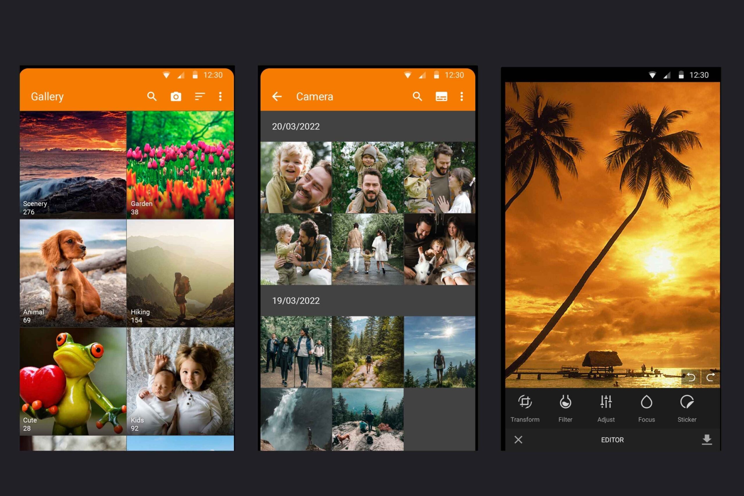This screenshot has width=744, height=496.
Task: Open search in the Gallery screen
Action: click(152, 96)
